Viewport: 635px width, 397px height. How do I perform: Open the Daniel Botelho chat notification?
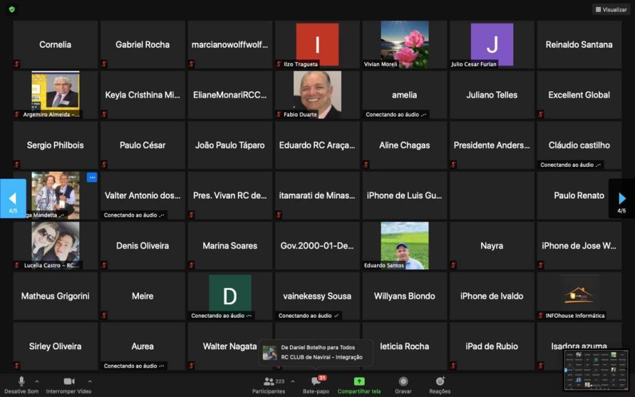point(317,353)
